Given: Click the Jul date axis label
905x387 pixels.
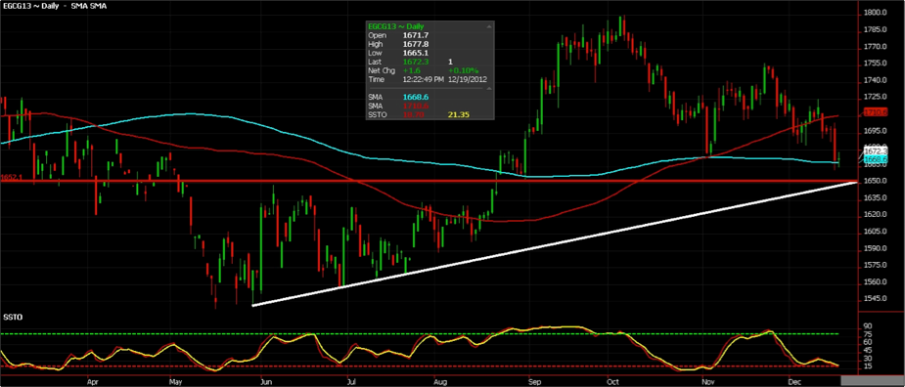Looking at the screenshot, I should coord(351,381).
